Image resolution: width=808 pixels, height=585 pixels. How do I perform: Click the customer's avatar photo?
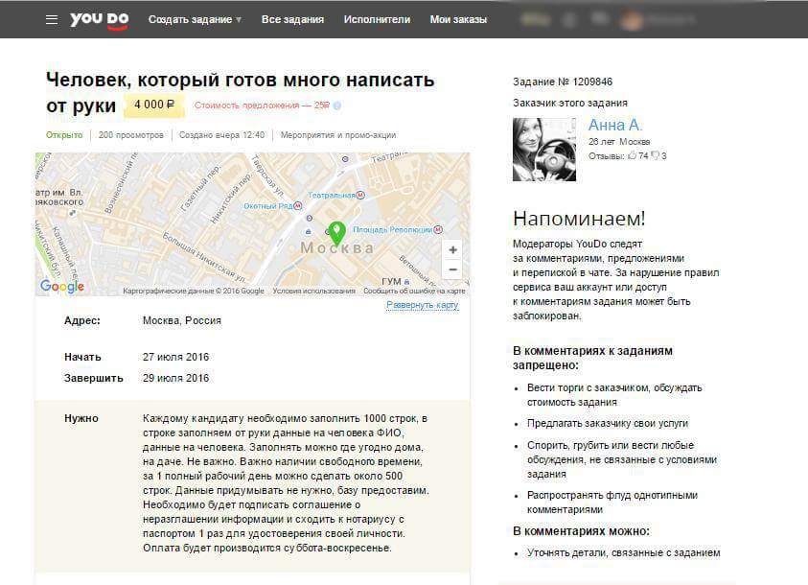[x=544, y=149]
